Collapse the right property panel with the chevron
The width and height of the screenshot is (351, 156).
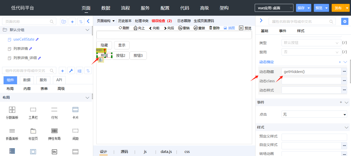click(261, 21)
